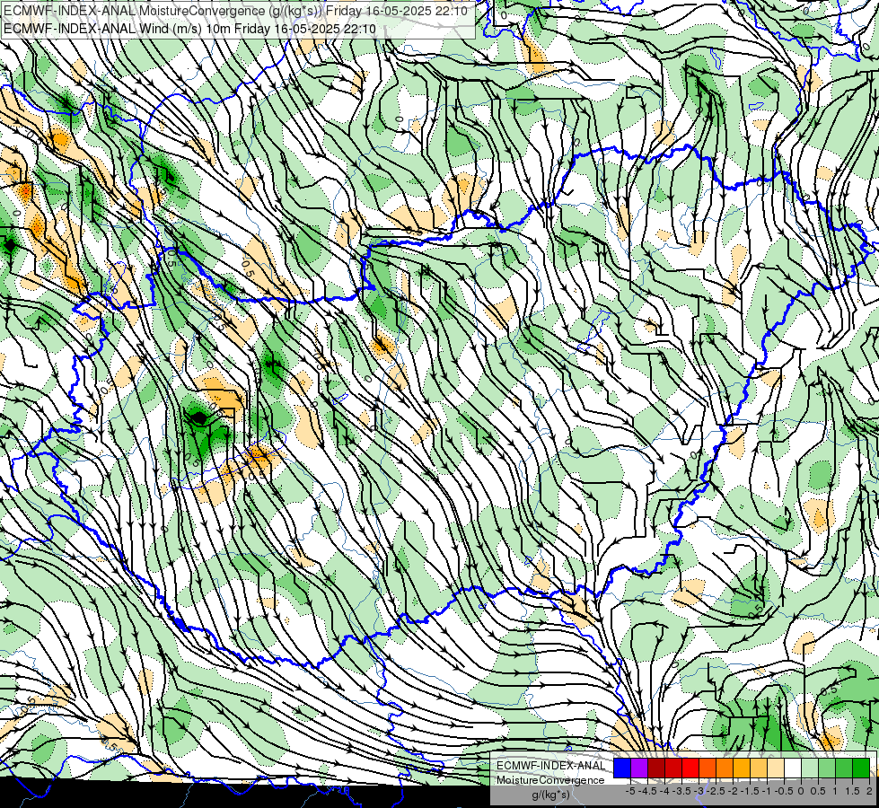
Task: Click the 0 legend scale value
Action: (x=801, y=791)
